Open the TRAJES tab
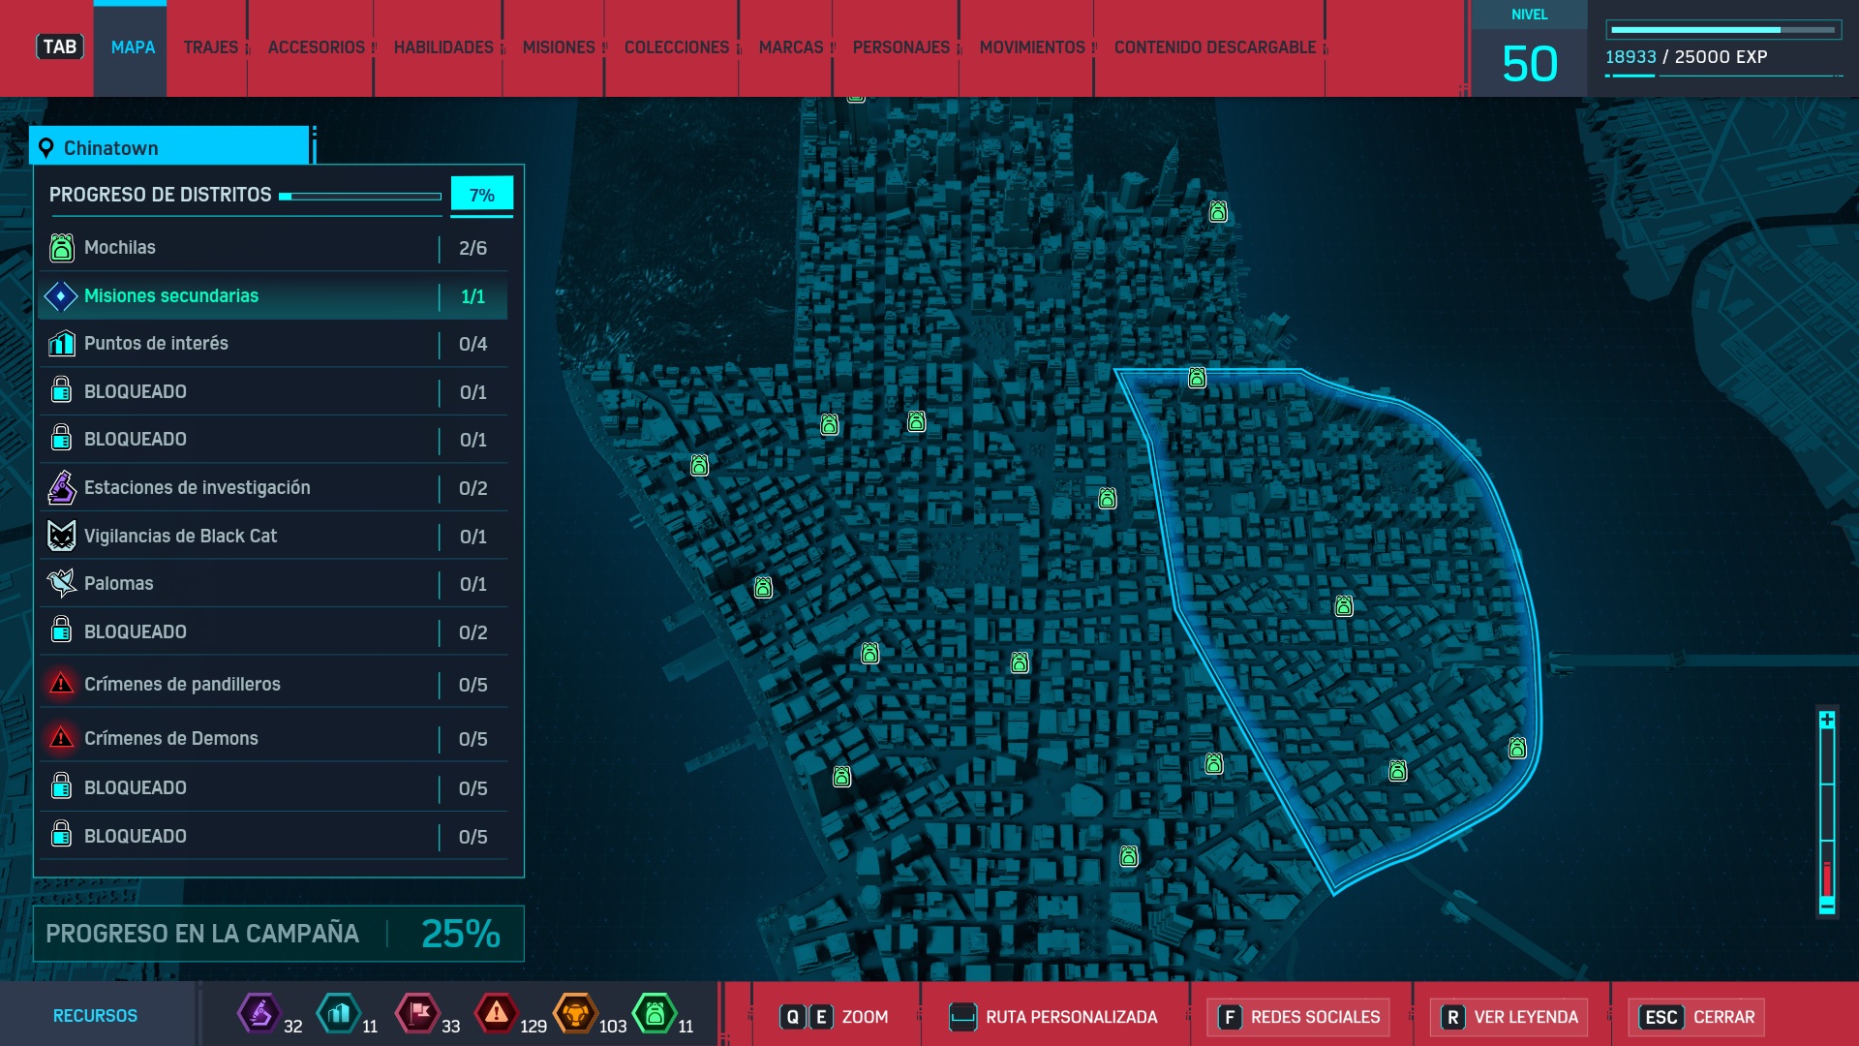Image resolution: width=1859 pixels, height=1046 pixels. click(x=210, y=47)
